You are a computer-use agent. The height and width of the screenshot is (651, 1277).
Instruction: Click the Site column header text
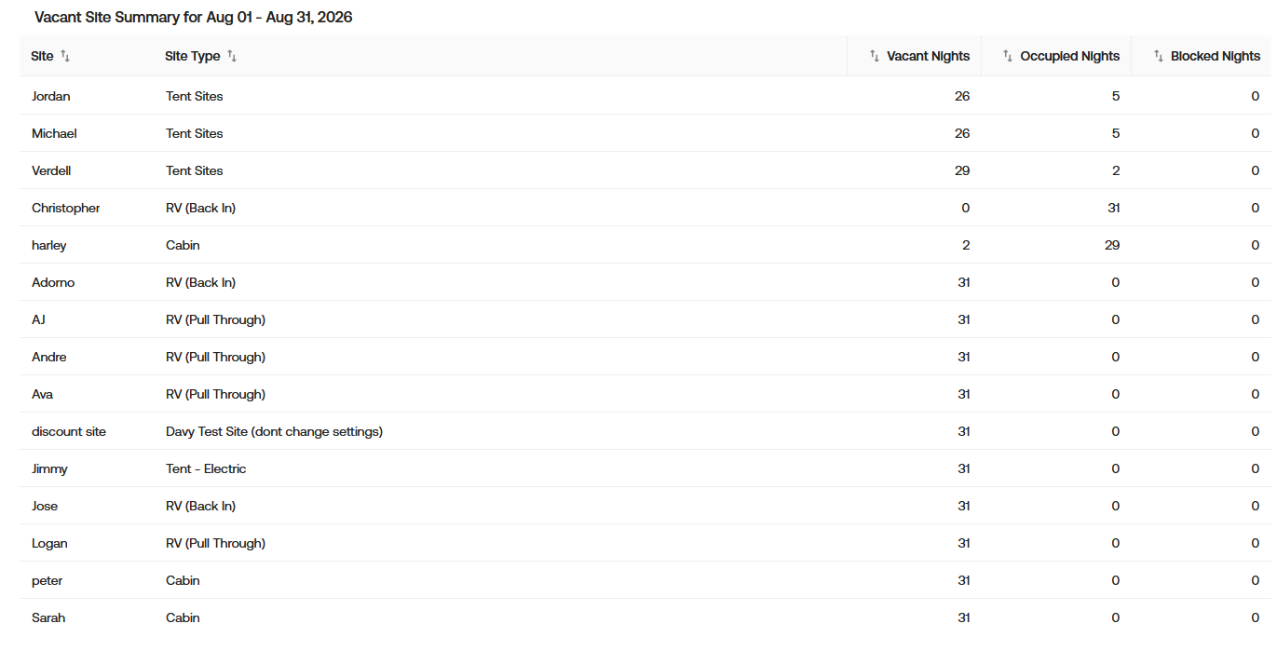(x=42, y=56)
